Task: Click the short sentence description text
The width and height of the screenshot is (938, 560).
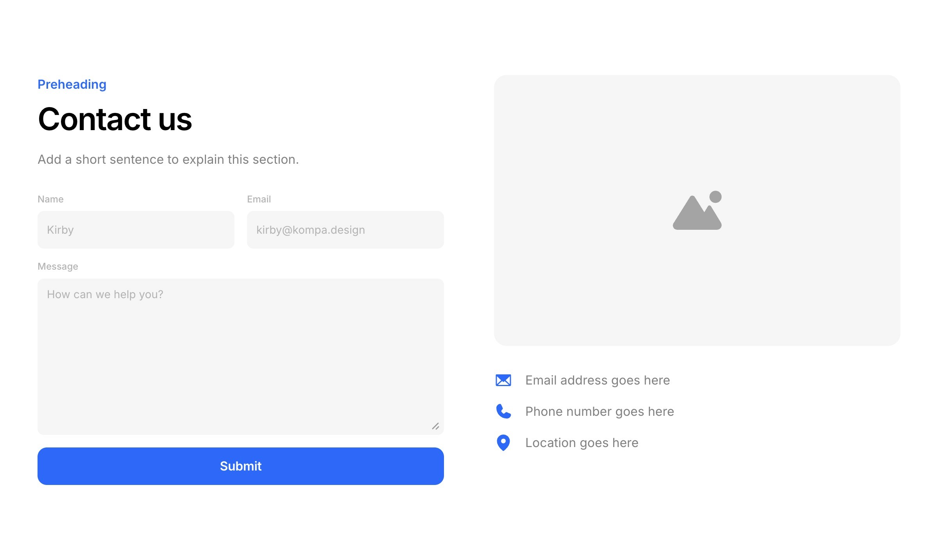Action: click(168, 159)
